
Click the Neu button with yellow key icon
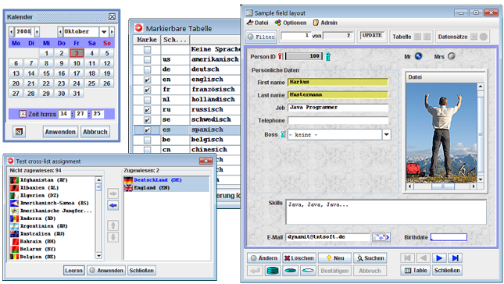[335, 258]
